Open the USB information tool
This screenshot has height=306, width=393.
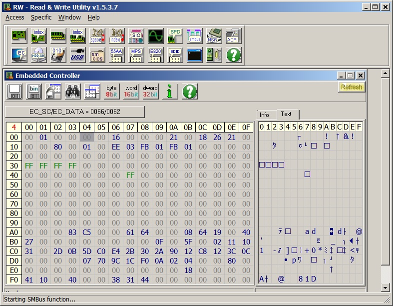(x=78, y=55)
